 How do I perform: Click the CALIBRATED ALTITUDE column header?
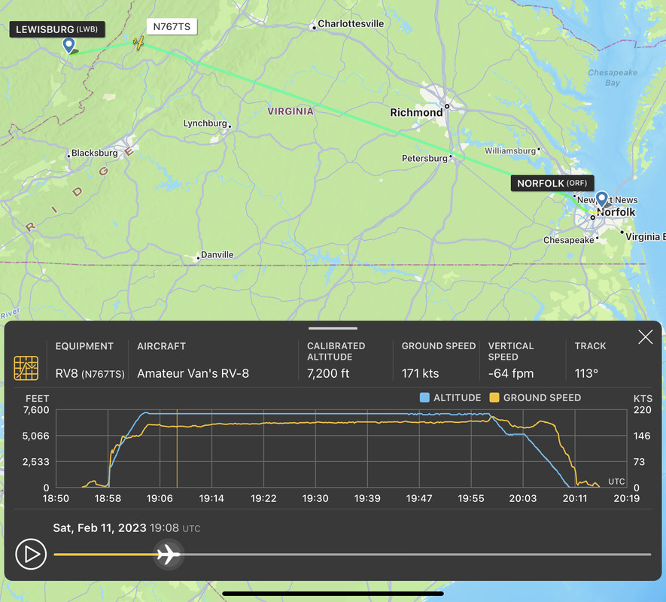[336, 351]
